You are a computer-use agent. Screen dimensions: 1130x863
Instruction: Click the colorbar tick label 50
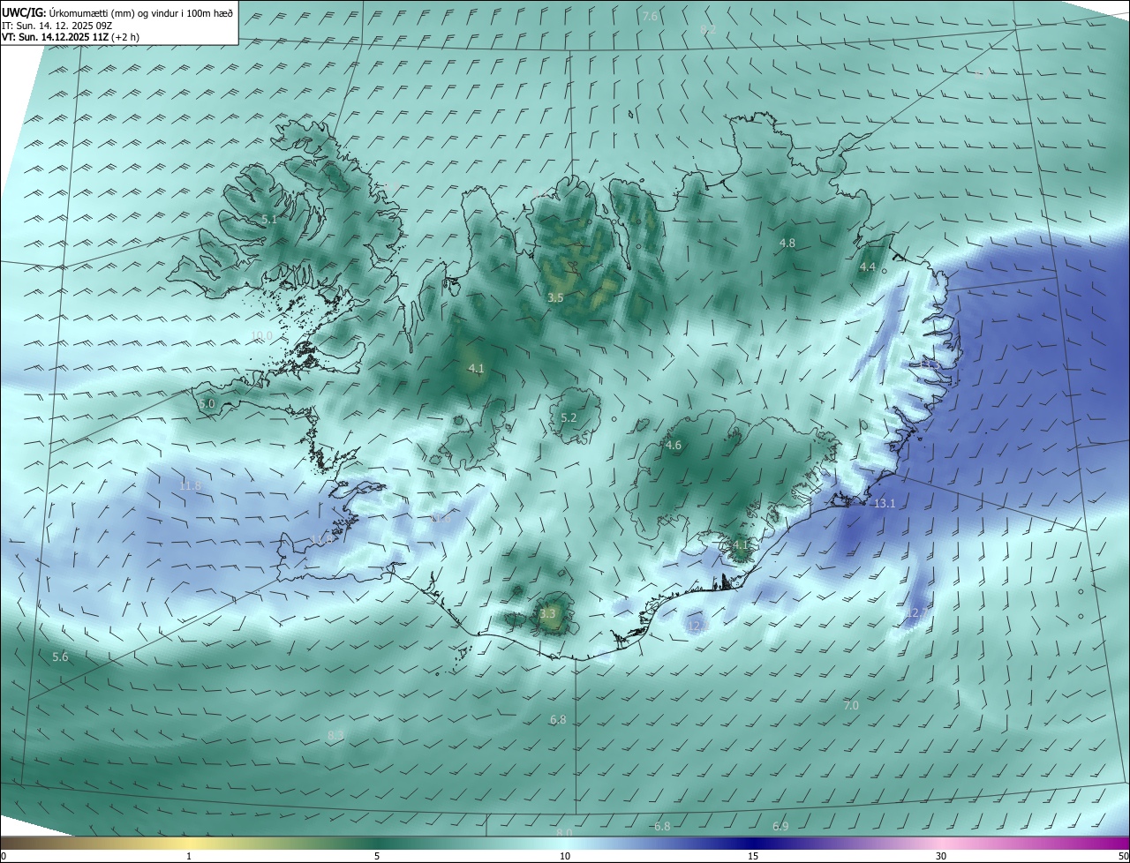[1122, 856]
